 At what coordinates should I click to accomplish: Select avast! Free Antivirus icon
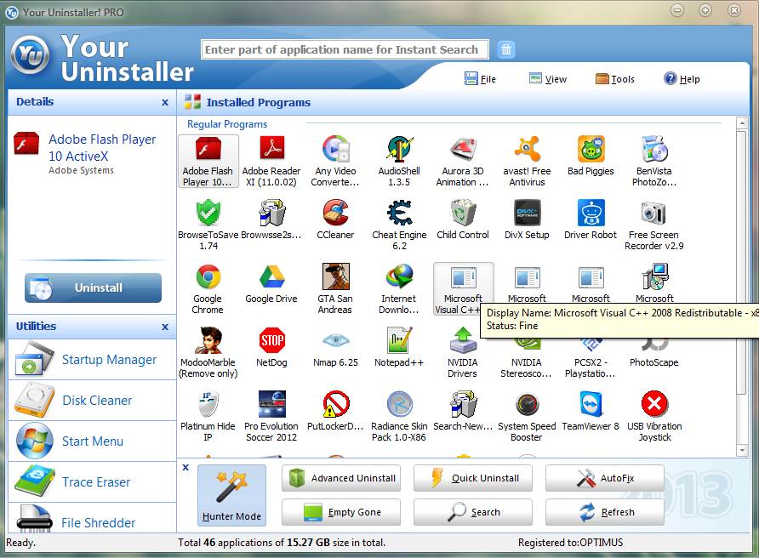tap(528, 149)
